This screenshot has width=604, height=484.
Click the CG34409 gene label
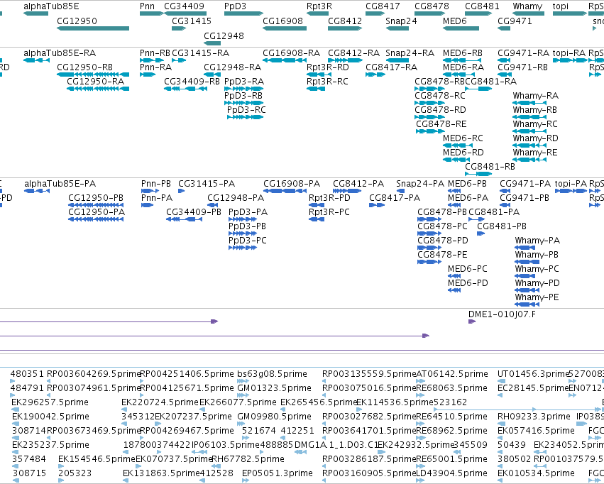(184, 6)
